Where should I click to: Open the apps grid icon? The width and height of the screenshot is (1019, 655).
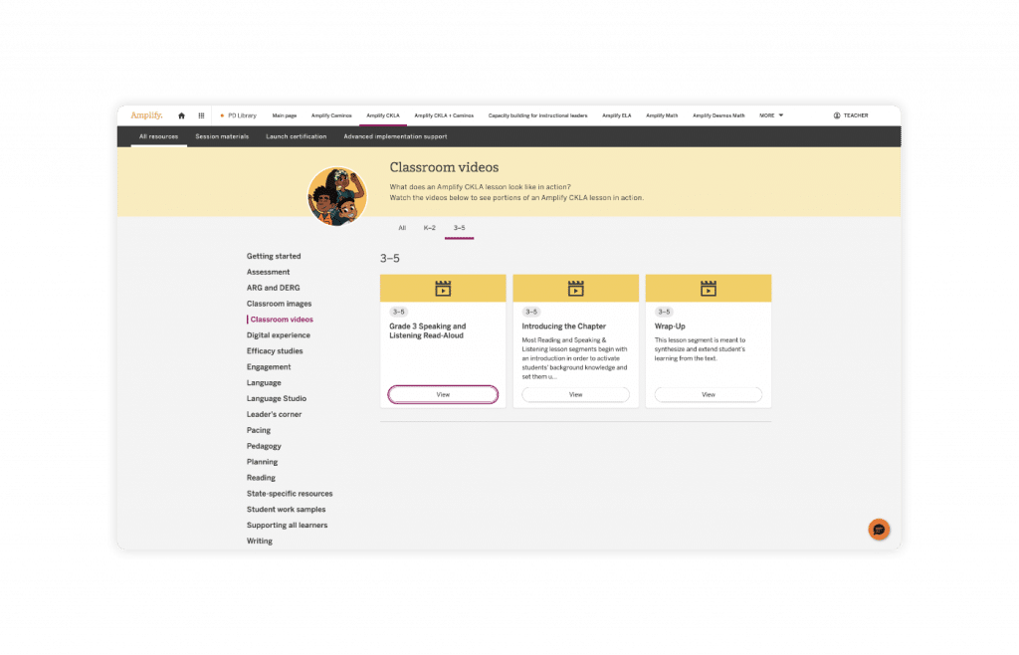tap(201, 115)
